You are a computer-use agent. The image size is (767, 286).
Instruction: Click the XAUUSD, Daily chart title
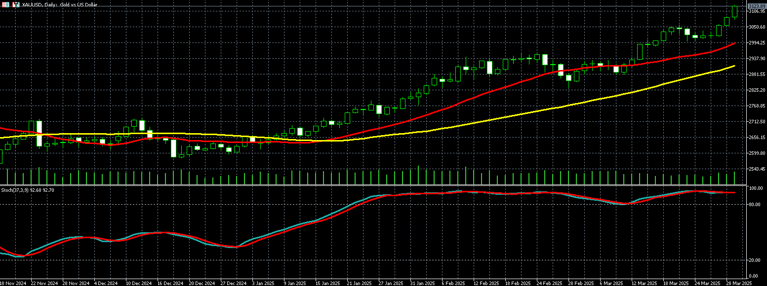click(x=60, y=4)
